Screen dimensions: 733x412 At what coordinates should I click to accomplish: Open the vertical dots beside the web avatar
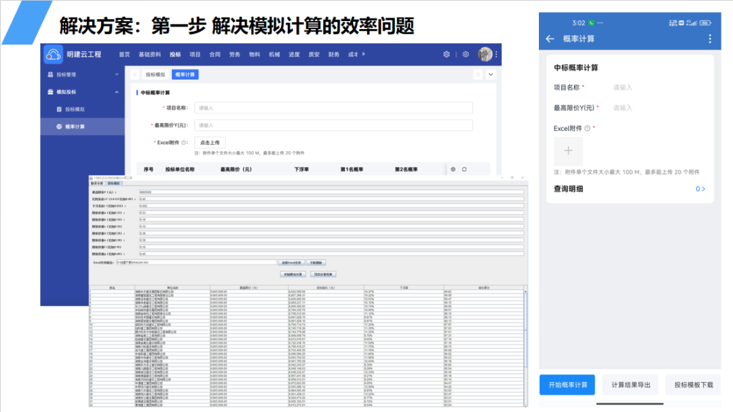[496, 54]
